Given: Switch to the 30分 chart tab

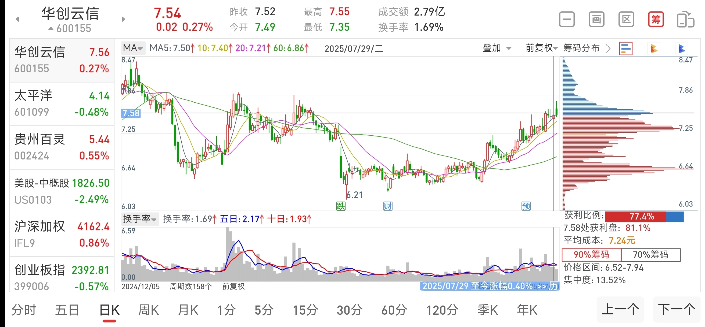Looking at the screenshot, I should 350,310.
